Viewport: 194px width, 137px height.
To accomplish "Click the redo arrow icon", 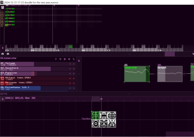I will point(8,54).
